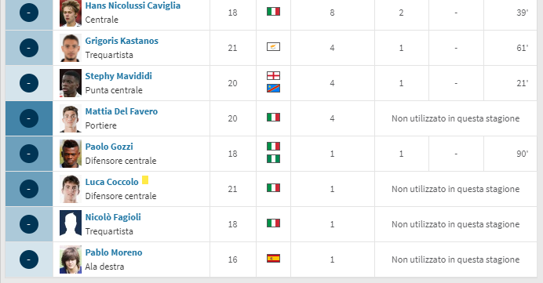Click the DR Congo flag for Mavididi

click(273, 89)
